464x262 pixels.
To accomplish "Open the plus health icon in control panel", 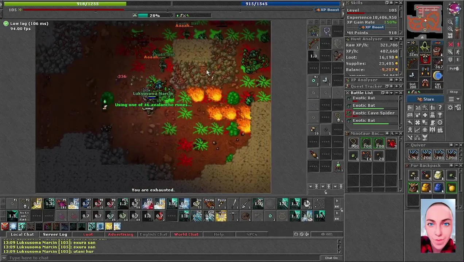I will (x=425, y=115).
